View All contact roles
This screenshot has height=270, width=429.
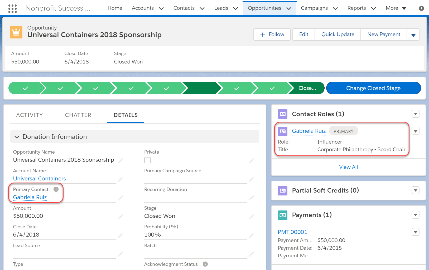(x=349, y=167)
